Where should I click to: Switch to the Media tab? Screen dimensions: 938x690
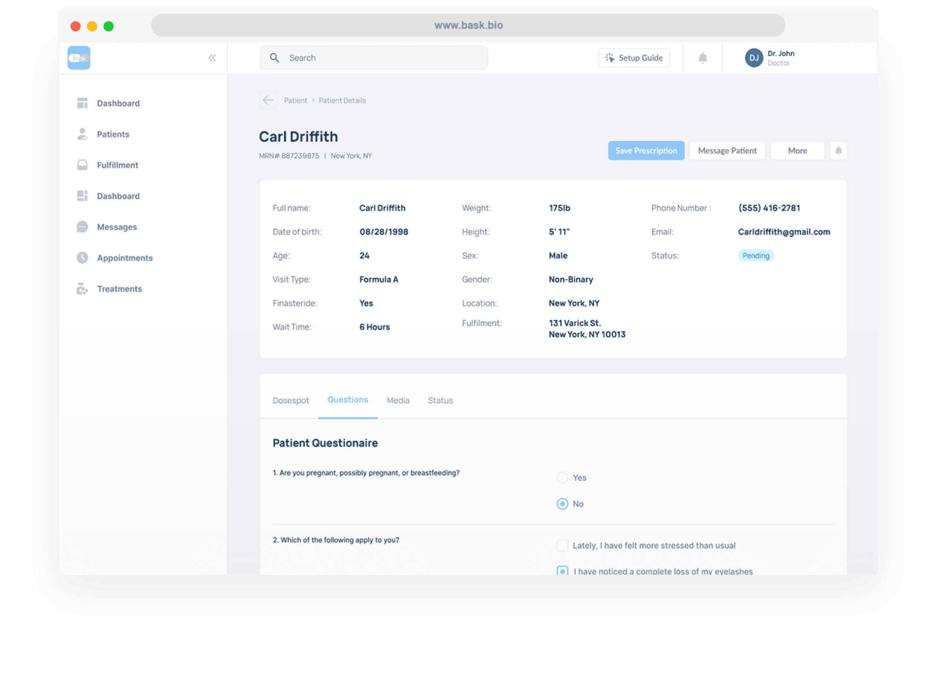[x=398, y=400]
